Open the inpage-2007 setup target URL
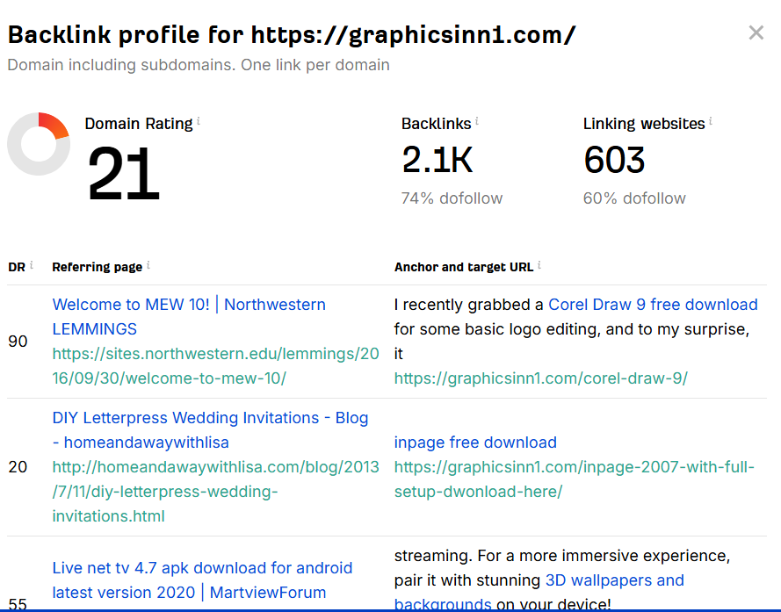The width and height of the screenshot is (781, 612). [x=575, y=479]
